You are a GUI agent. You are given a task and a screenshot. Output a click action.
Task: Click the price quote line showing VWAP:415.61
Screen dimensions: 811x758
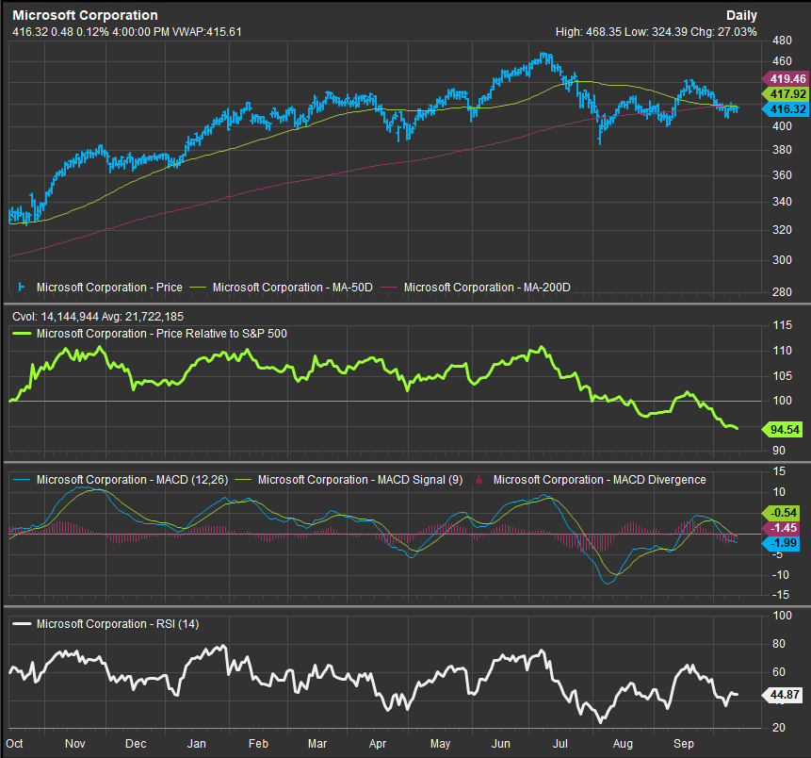click(x=127, y=32)
